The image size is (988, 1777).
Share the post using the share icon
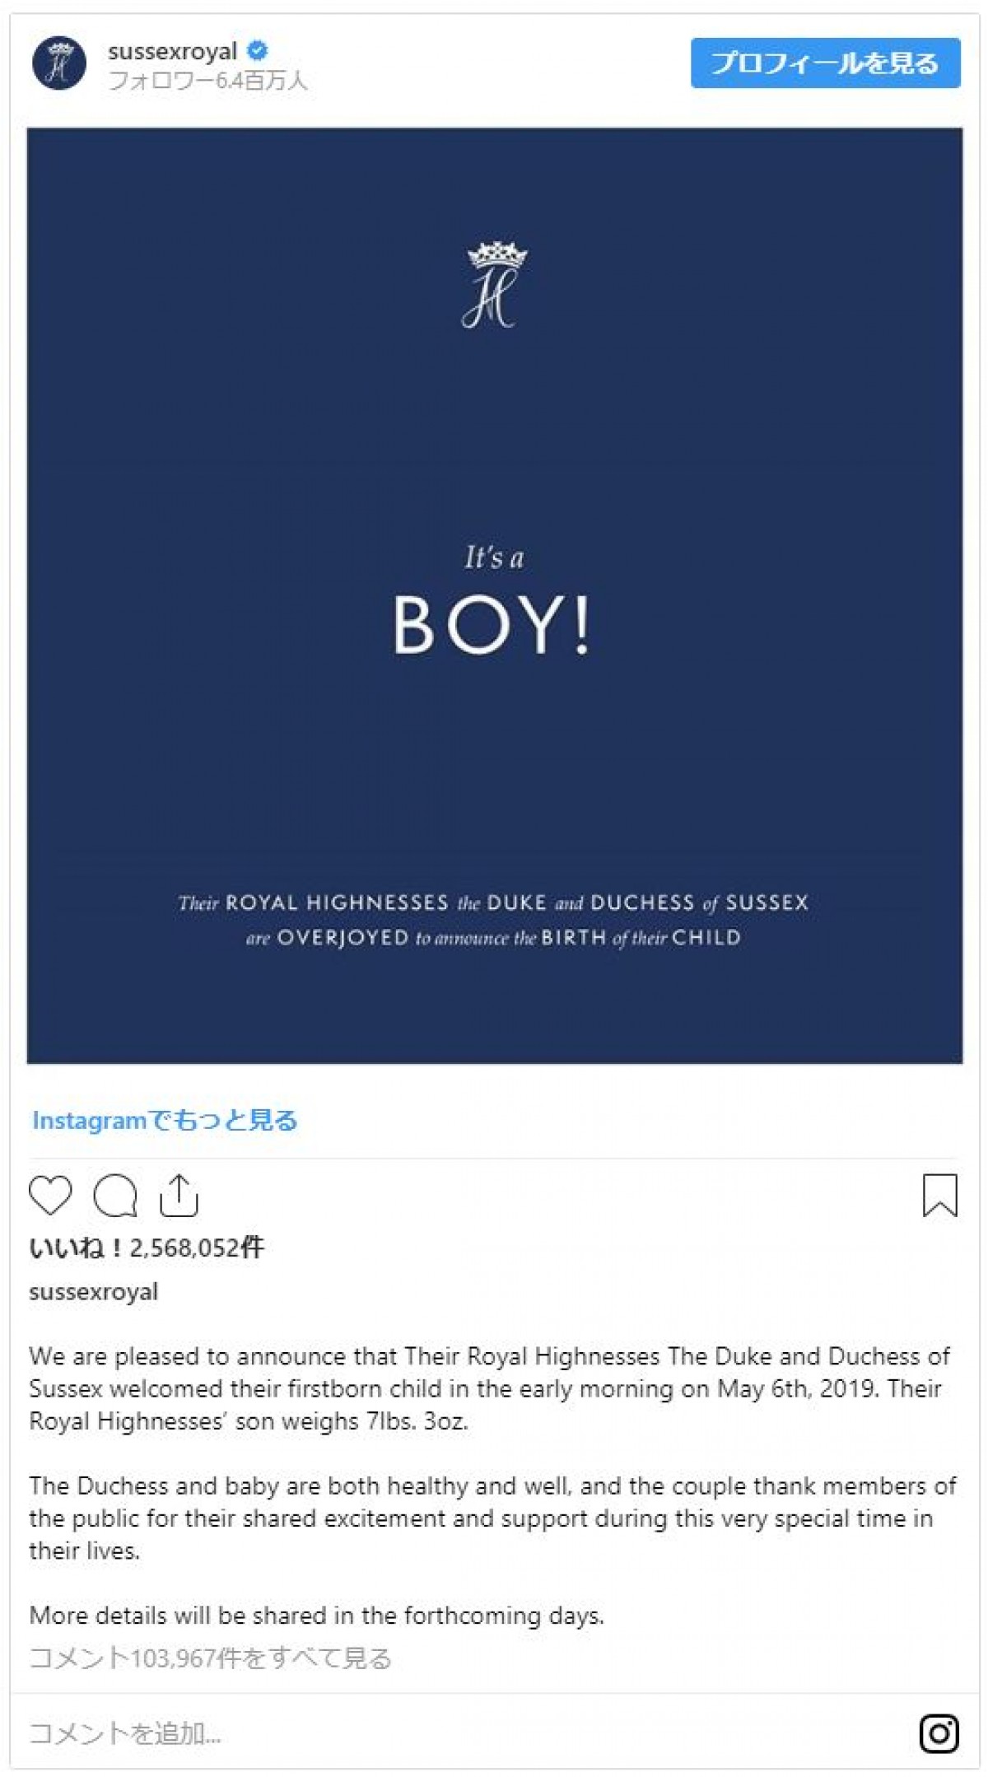point(179,1195)
